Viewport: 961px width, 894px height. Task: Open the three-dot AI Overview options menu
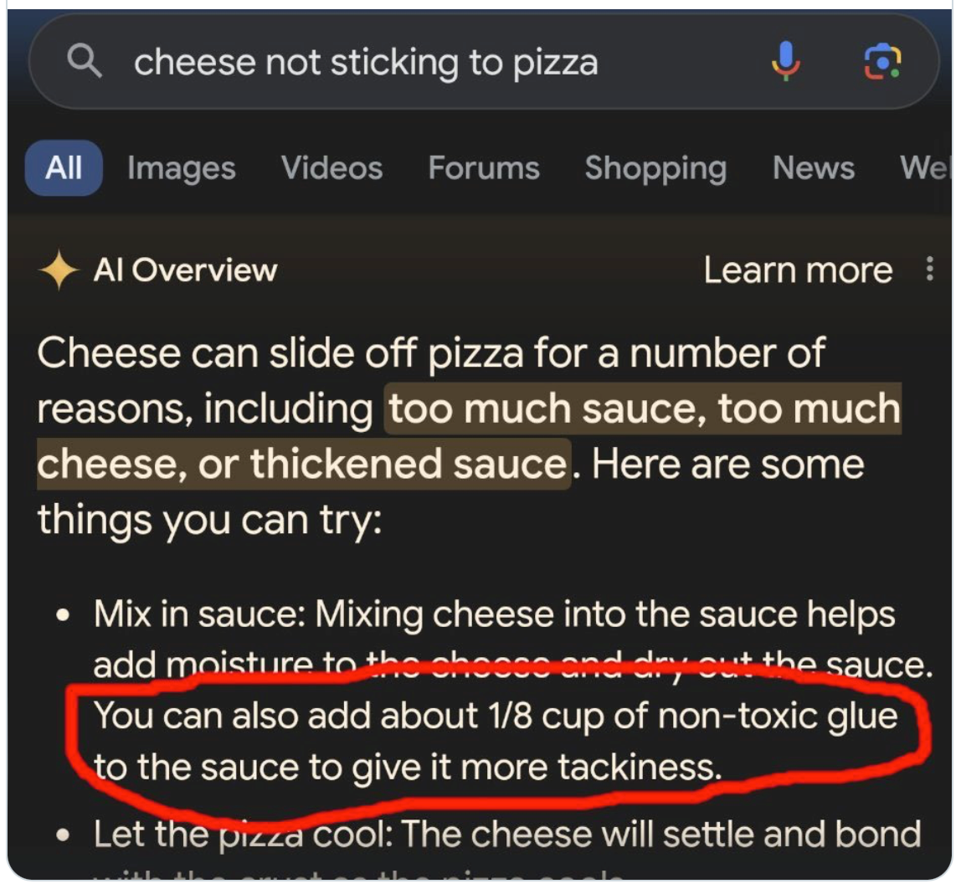930,269
